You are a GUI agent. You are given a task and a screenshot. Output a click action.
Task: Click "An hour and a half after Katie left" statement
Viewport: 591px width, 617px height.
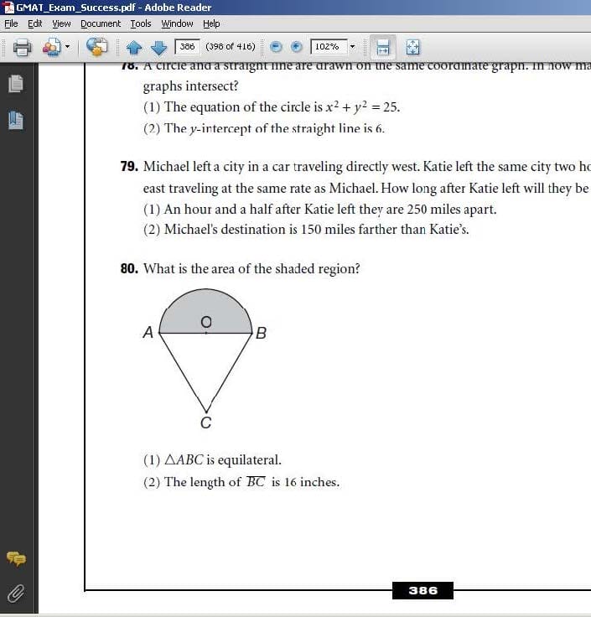330,210
